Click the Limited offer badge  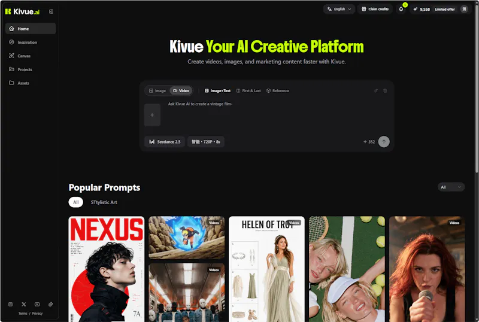point(444,9)
